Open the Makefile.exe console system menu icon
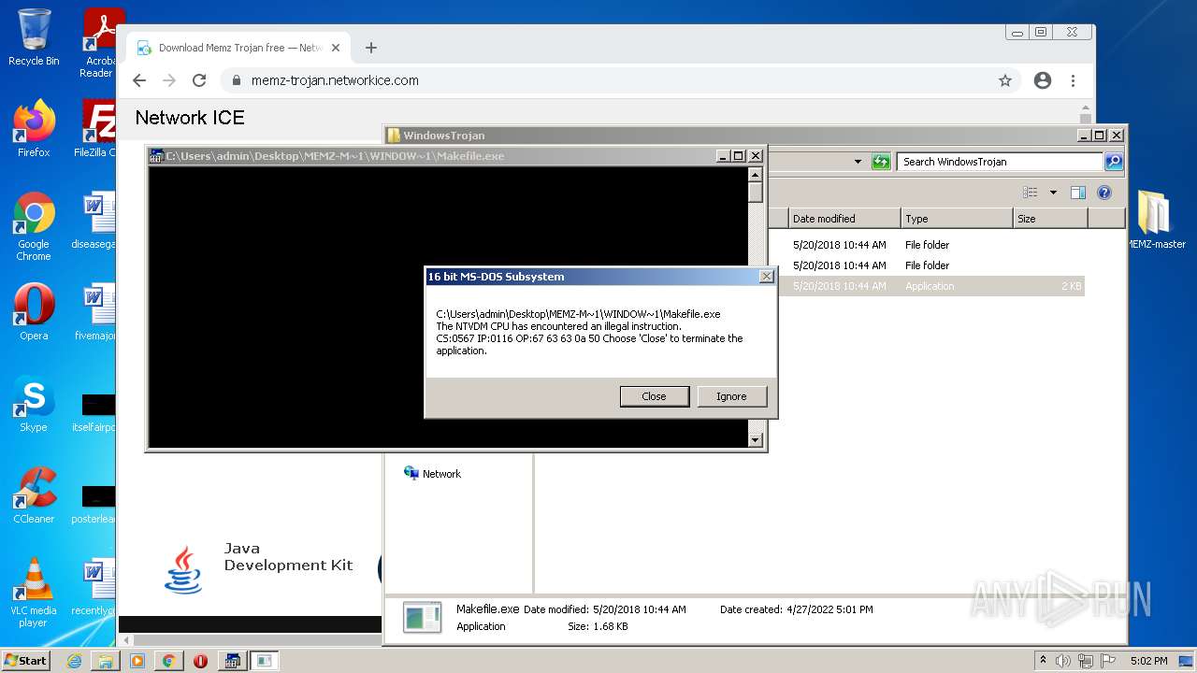Image resolution: width=1197 pixels, height=673 pixels. pyautogui.click(x=157, y=156)
